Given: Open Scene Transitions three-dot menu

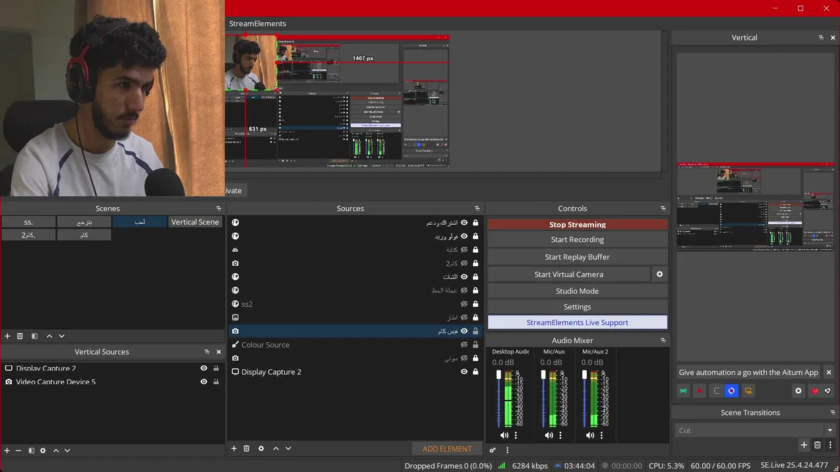Looking at the screenshot, I should [x=830, y=445].
